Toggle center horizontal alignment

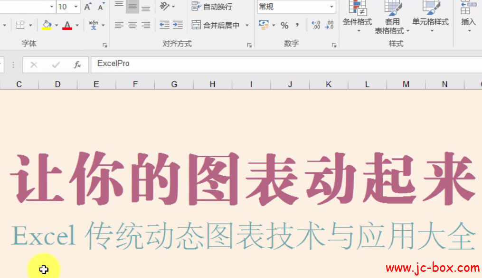pyautogui.click(x=132, y=24)
